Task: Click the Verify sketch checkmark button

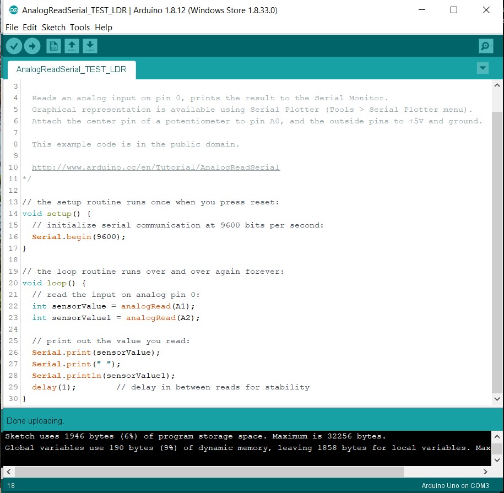Action: (14, 46)
